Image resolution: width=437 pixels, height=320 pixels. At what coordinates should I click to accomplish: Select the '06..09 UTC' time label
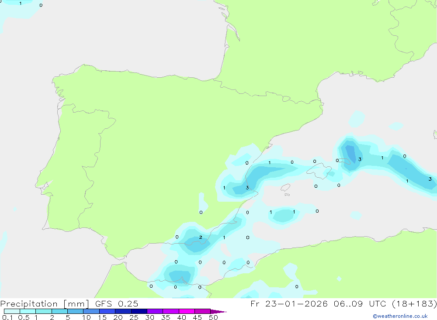point(360,304)
